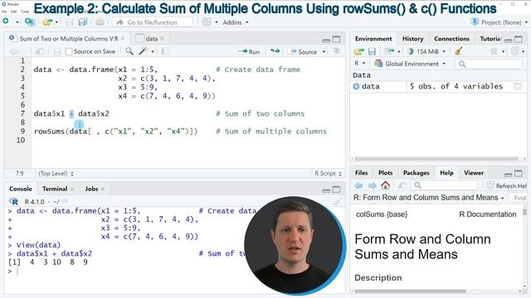Click the Help pane vertical scrollbar
This screenshot has height=298, width=531.
pos(524,212)
